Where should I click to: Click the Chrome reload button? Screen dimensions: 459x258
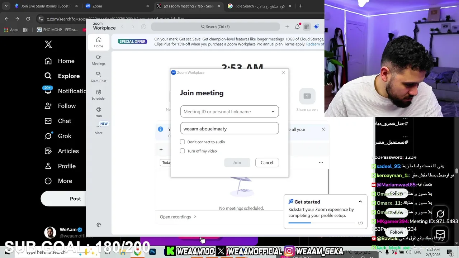(28, 19)
